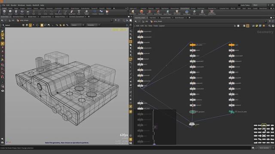Open the Rigid Bodies shelf tab

[165, 9]
